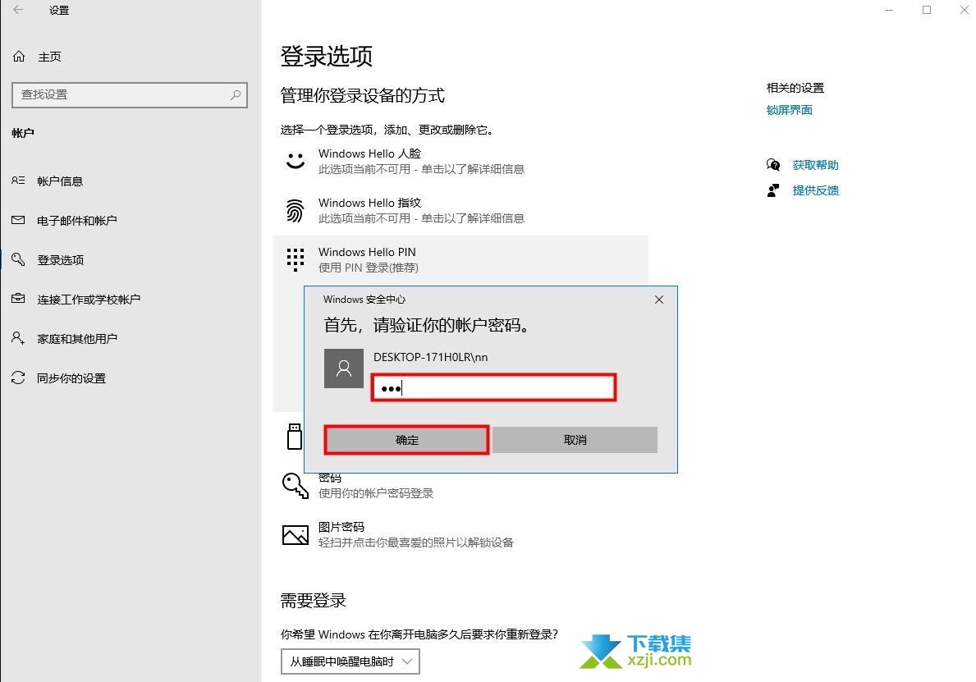Click the Windows Hello 指纹 fingerprint icon
The height and width of the screenshot is (682, 976).
295,210
